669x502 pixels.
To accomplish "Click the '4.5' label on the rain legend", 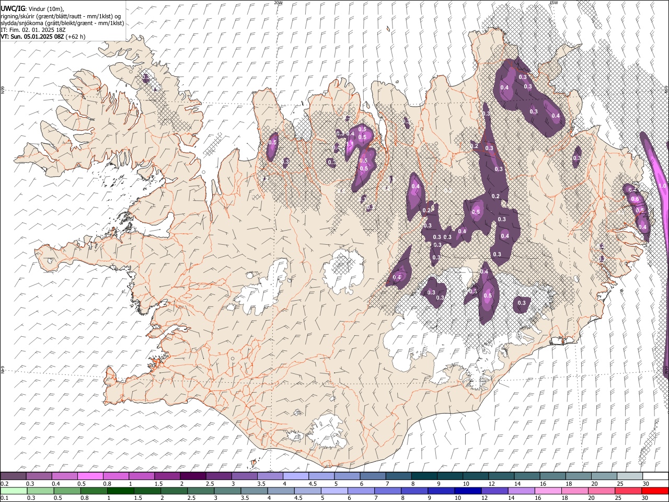I will 298,498.
